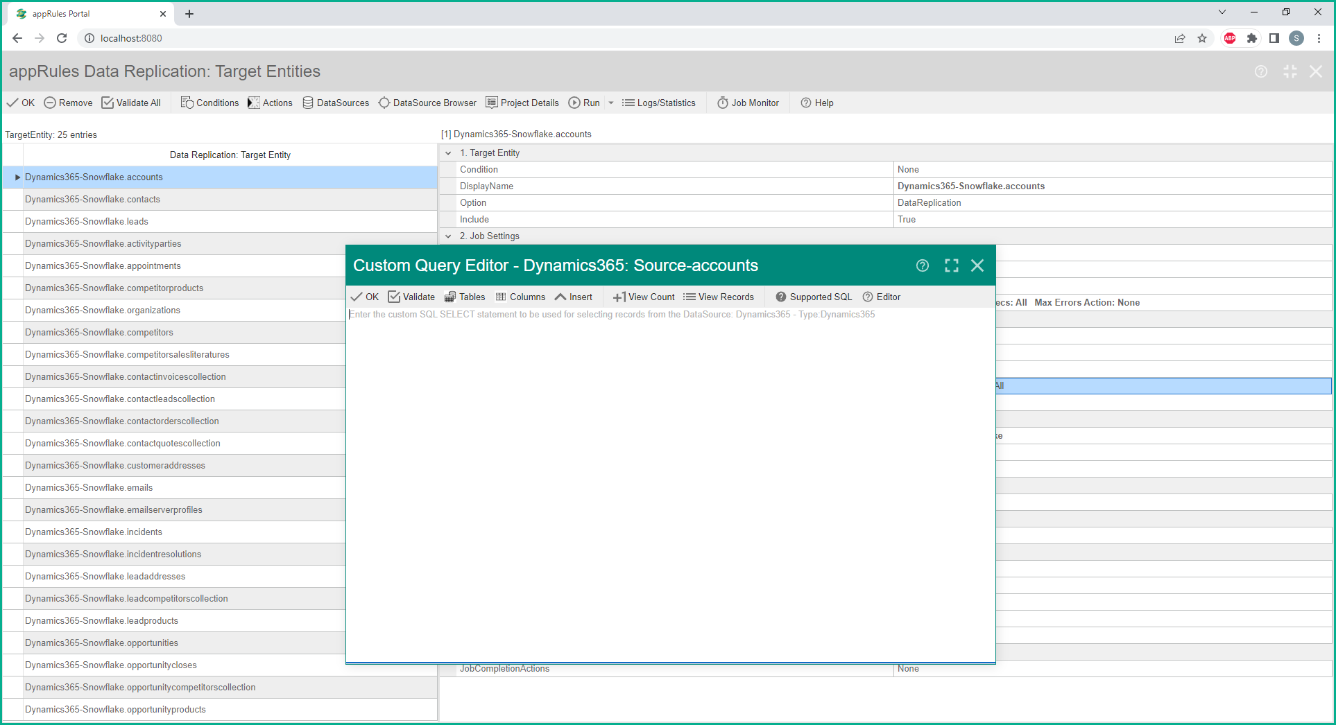The width and height of the screenshot is (1336, 725).
Task: Open Actions from the main toolbar
Action: (x=270, y=103)
